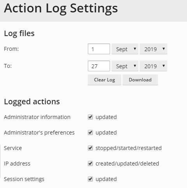Viewport: 187px width, 188px height.
Task: Toggle the IP address logging checkbox
Action: coord(90,164)
